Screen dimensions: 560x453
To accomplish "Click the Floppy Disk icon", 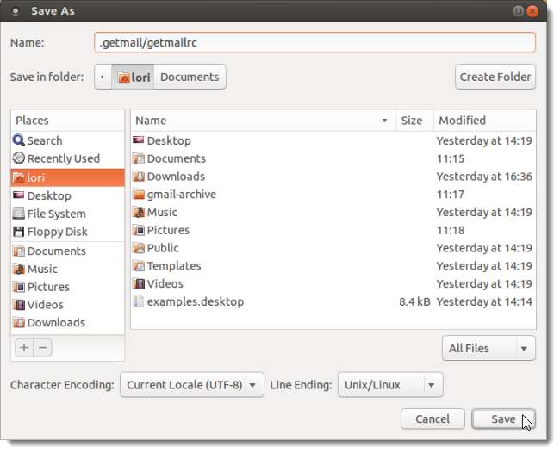I will pyautogui.click(x=19, y=232).
